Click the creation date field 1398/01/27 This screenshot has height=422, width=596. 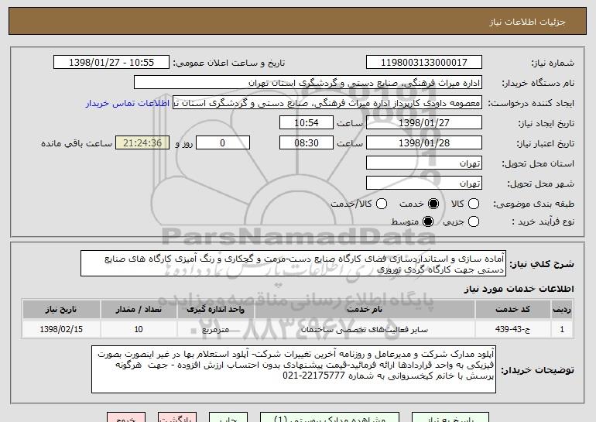tap(424, 123)
